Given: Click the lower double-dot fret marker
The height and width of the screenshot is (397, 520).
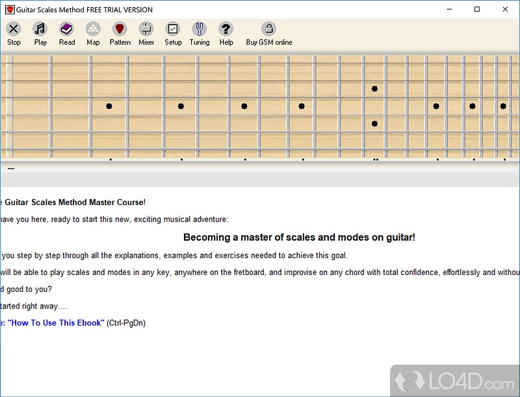Looking at the screenshot, I should coord(375,124).
